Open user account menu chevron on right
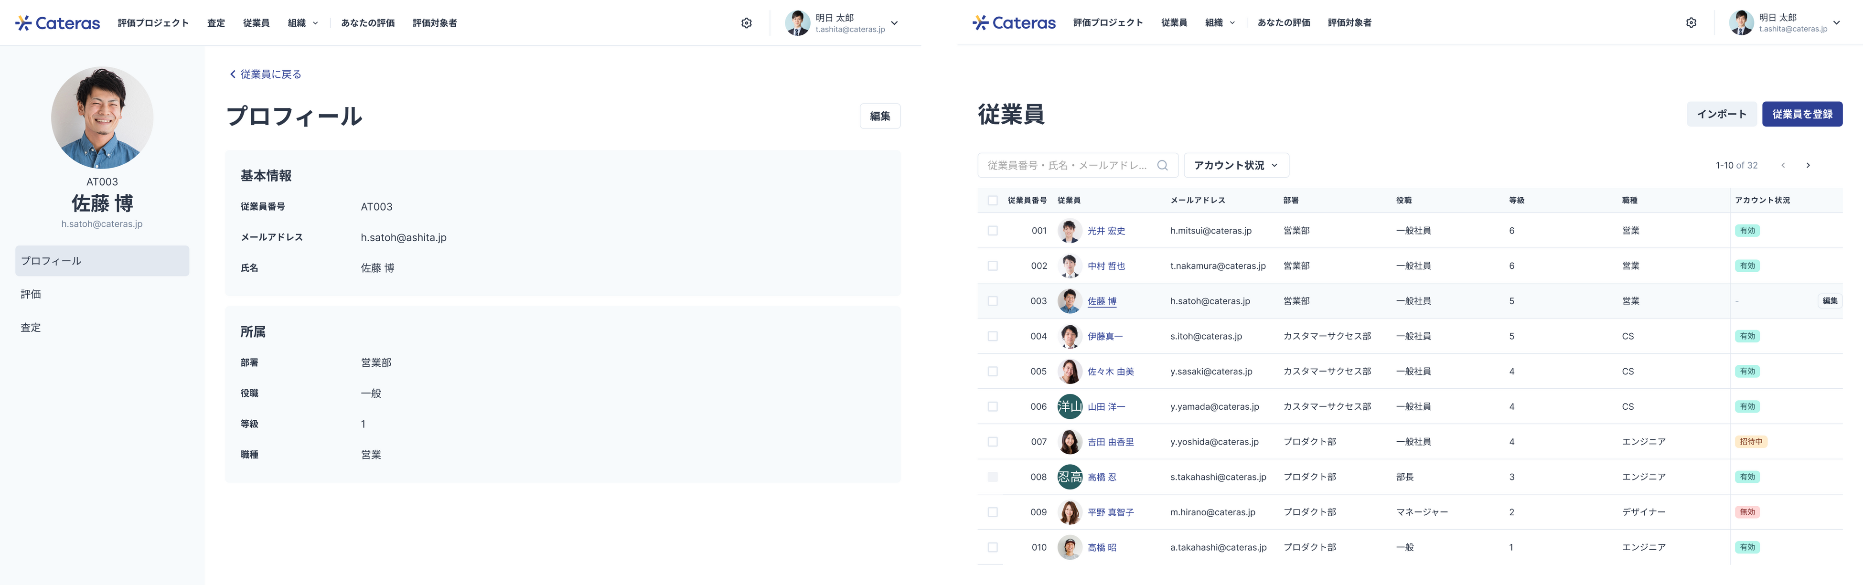 click(1836, 23)
